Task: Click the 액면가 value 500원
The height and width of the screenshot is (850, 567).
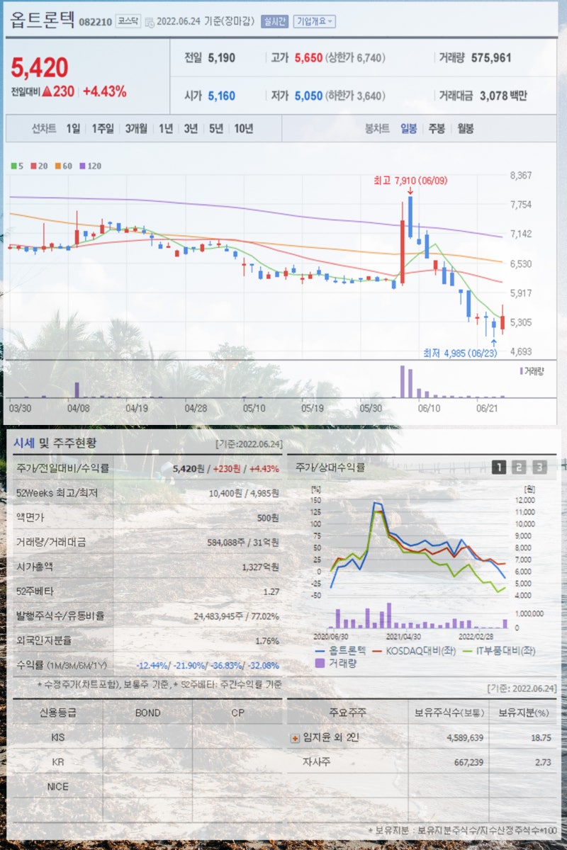Action: point(268,517)
